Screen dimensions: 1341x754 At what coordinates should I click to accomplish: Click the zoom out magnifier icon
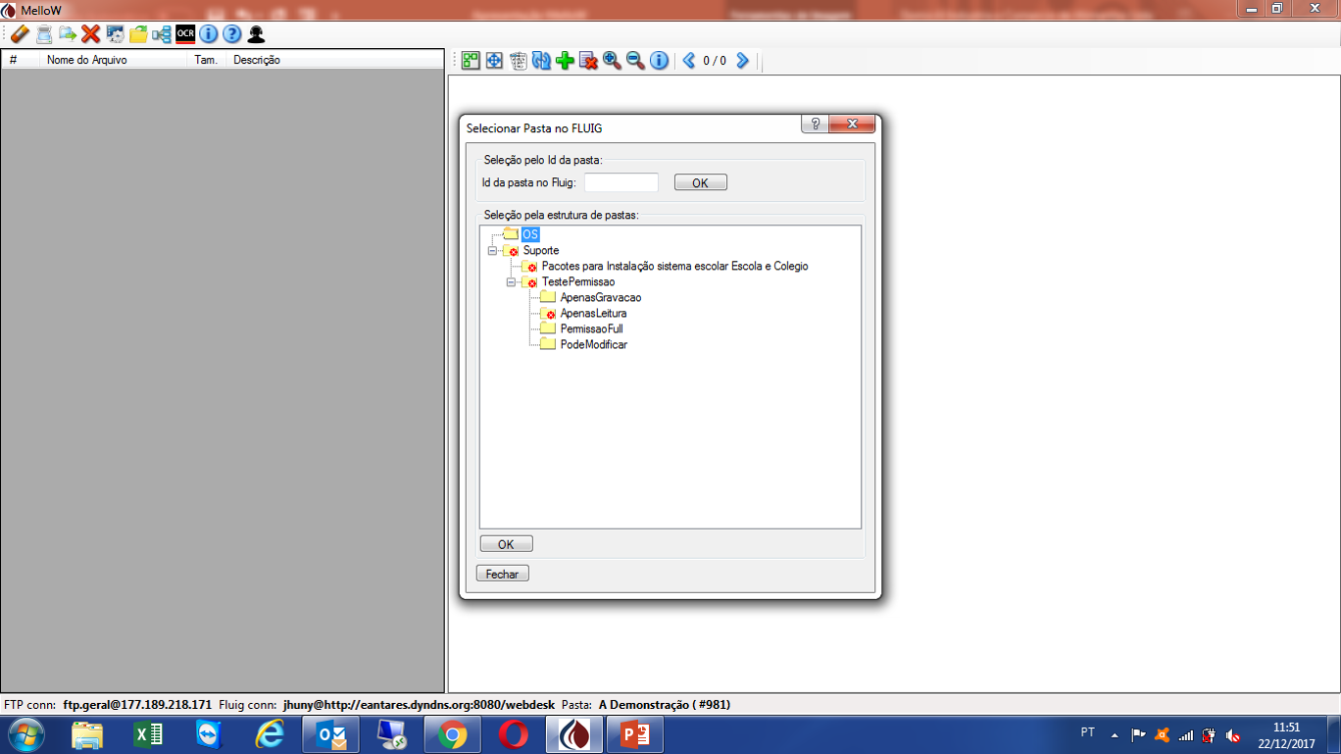coord(635,61)
